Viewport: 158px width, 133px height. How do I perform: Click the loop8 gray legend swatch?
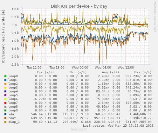(x=5, y=107)
